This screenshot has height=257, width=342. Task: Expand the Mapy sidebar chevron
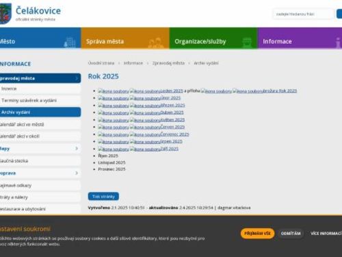[x=77, y=149]
